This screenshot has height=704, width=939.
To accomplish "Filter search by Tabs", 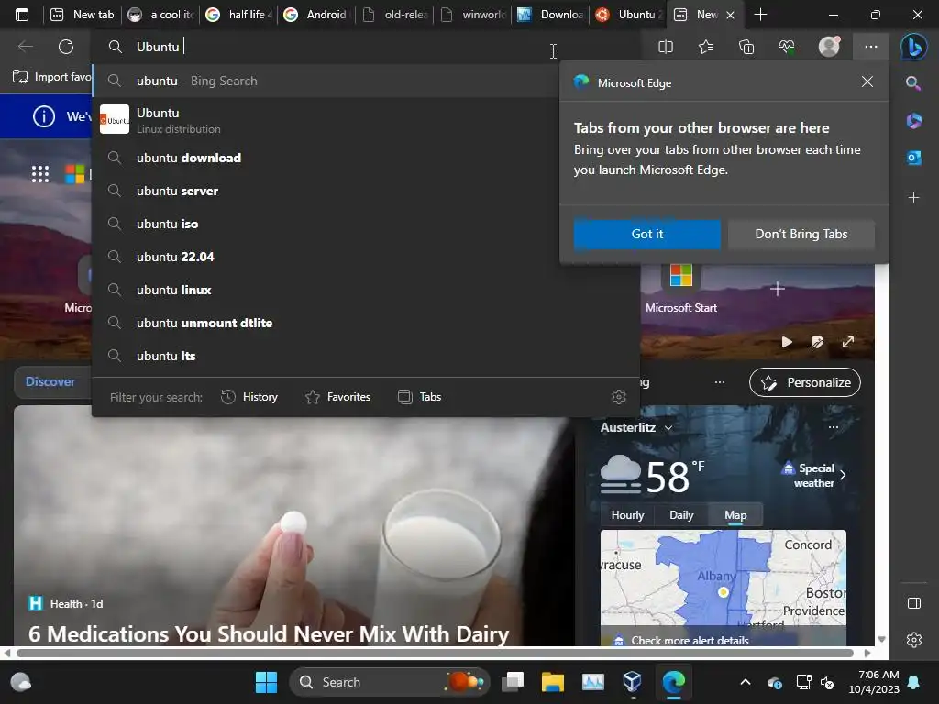I will tap(419, 396).
